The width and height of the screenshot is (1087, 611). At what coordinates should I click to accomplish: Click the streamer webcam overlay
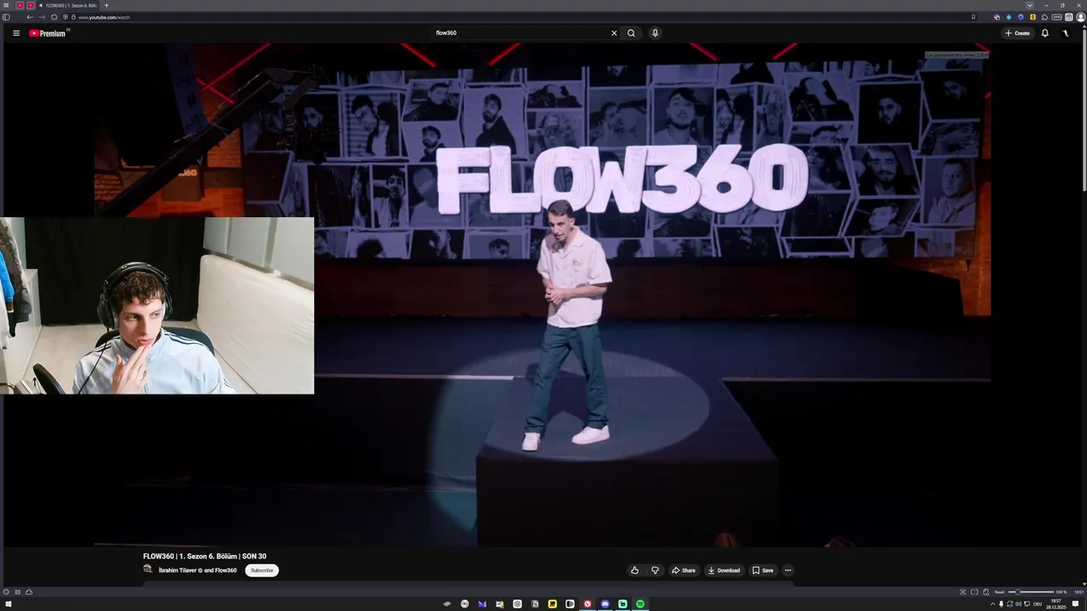click(x=157, y=305)
